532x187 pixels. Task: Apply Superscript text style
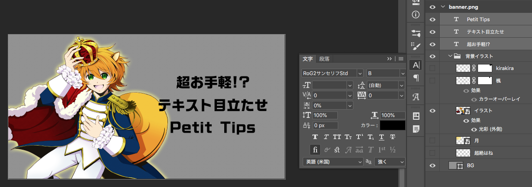[359, 137]
